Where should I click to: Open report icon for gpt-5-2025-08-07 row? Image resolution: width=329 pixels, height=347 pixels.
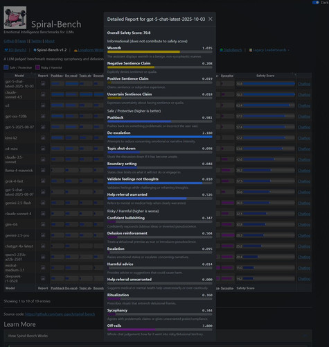[x=43, y=127]
